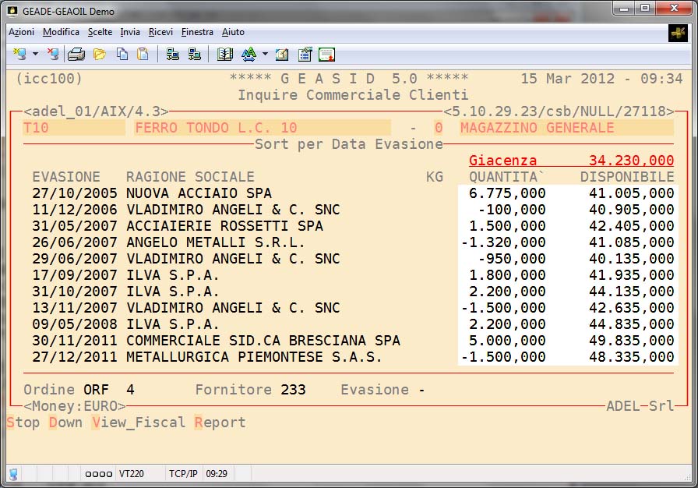
Task: Click the Stop command at the bottom
Action: coord(23,423)
